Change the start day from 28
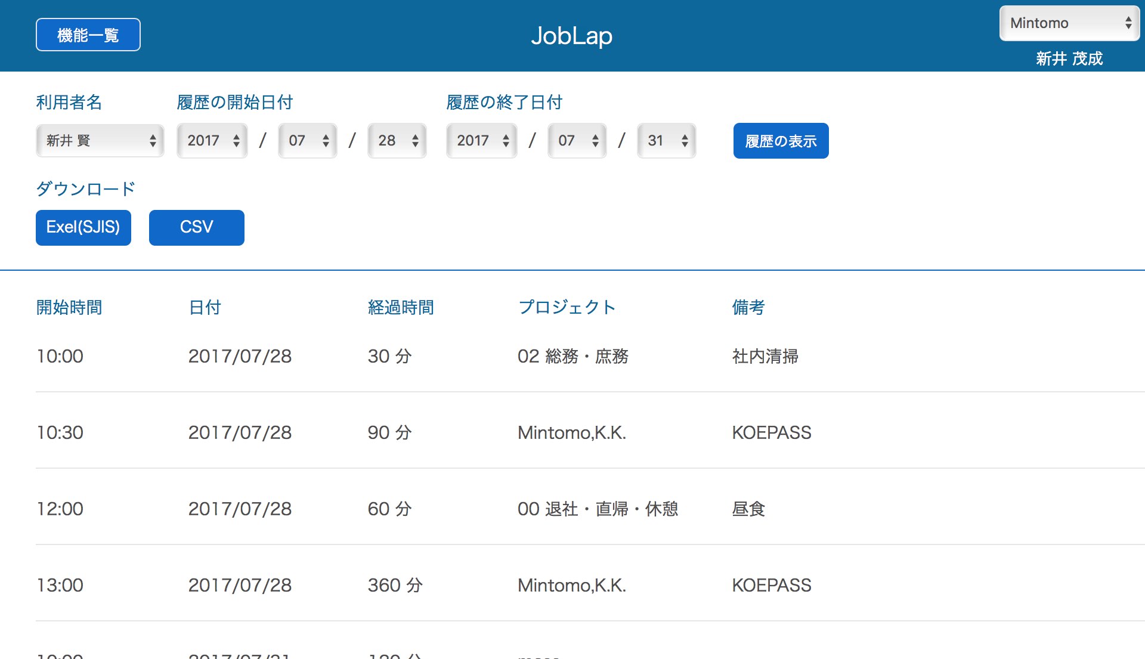This screenshot has height=659, width=1145. point(396,141)
